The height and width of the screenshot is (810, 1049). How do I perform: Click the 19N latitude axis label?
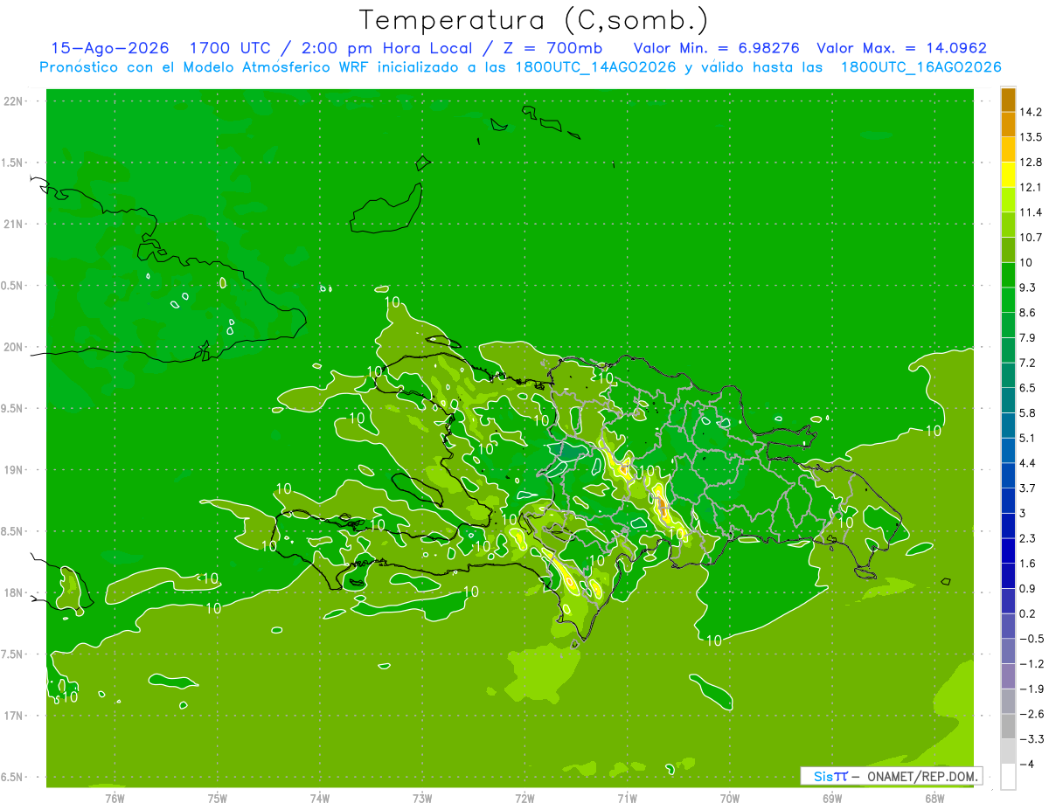15,470
